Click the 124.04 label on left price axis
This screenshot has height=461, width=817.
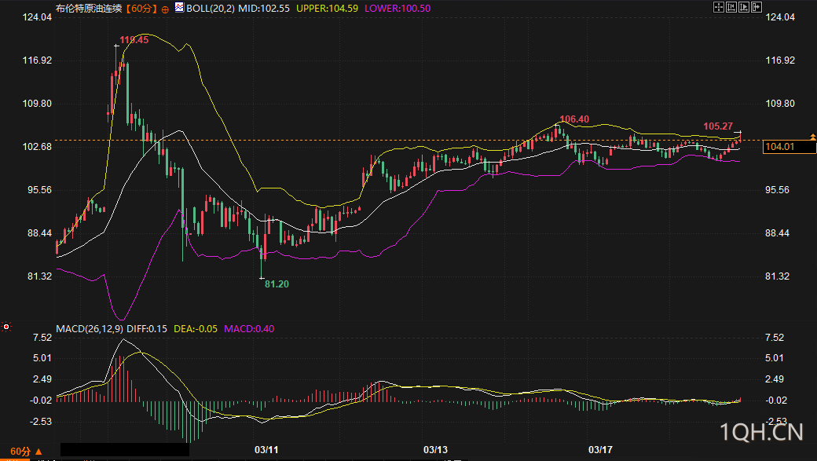(37, 17)
